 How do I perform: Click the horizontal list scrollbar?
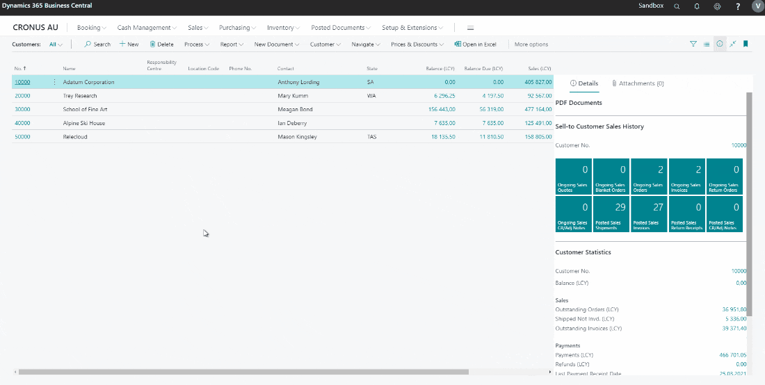(x=243, y=372)
